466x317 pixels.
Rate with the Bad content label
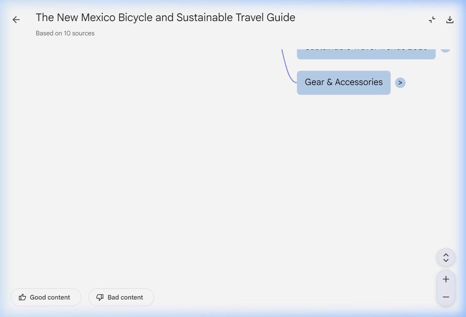[x=125, y=297]
